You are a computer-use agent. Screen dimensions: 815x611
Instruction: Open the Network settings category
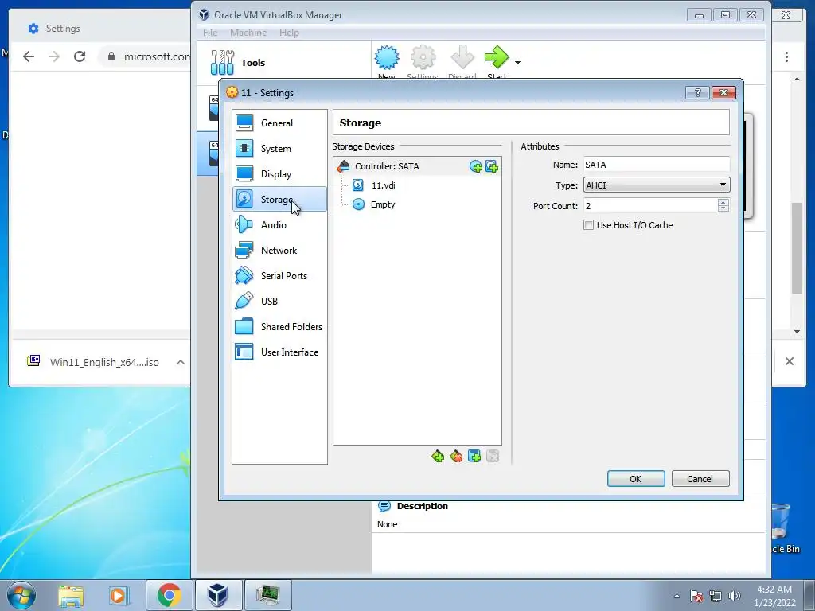coord(279,251)
